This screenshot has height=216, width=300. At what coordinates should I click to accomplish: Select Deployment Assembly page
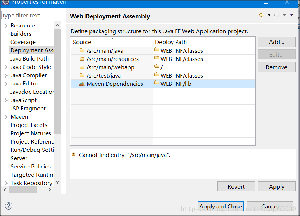coord(32,50)
